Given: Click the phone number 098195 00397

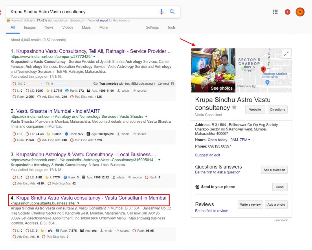Looking at the screenshot, I should click(x=219, y=146).
